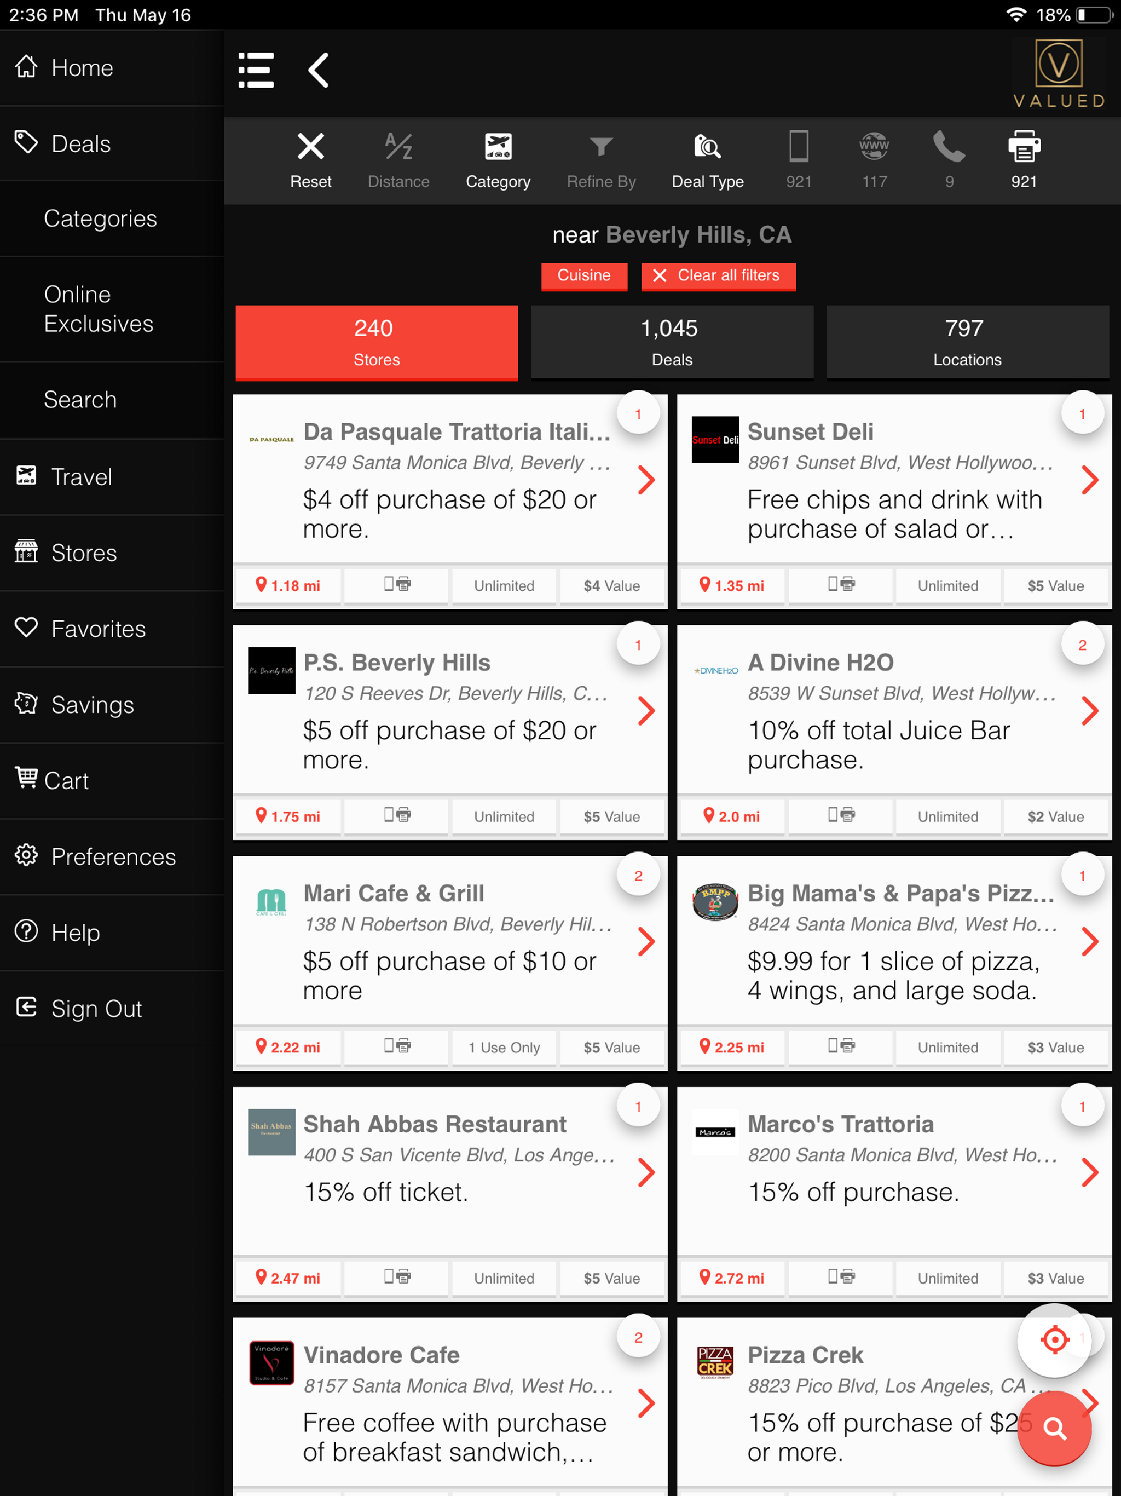
Task: Open Pizza Crek store title
Action: (805, 1355)
